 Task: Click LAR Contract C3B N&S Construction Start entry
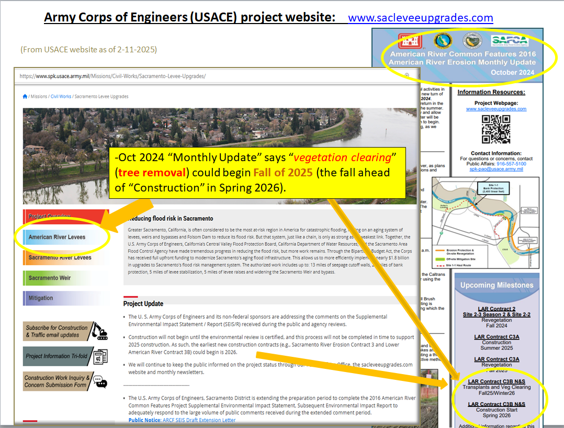click(x=497, y=410)
